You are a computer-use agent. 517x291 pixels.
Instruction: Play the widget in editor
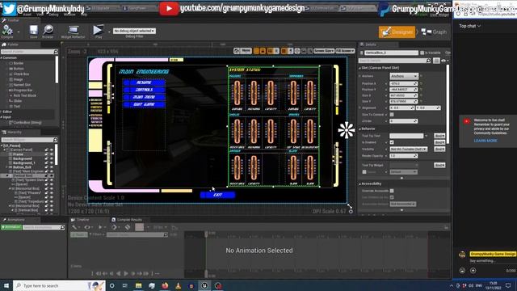click(x=98, y=32)
